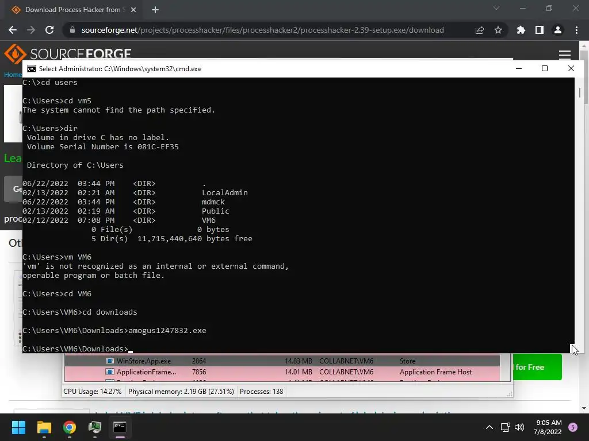
Task: Click the green for Free download button
Action: 537,367
